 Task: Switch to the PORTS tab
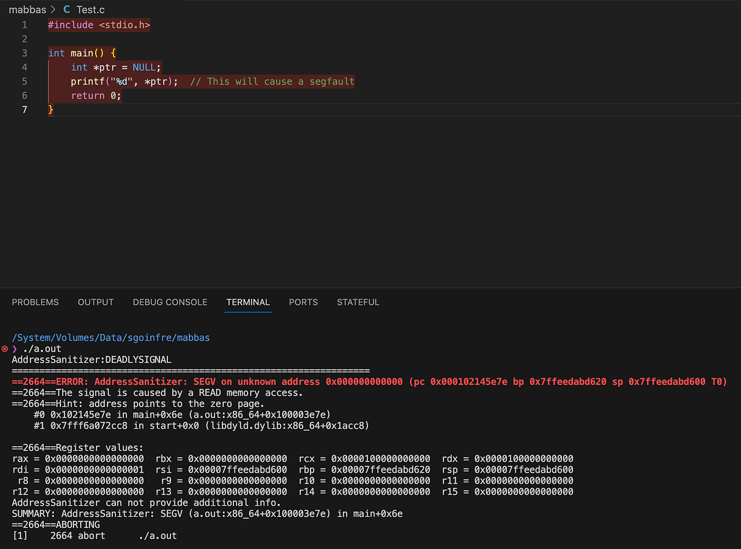[x=303, y=302]
